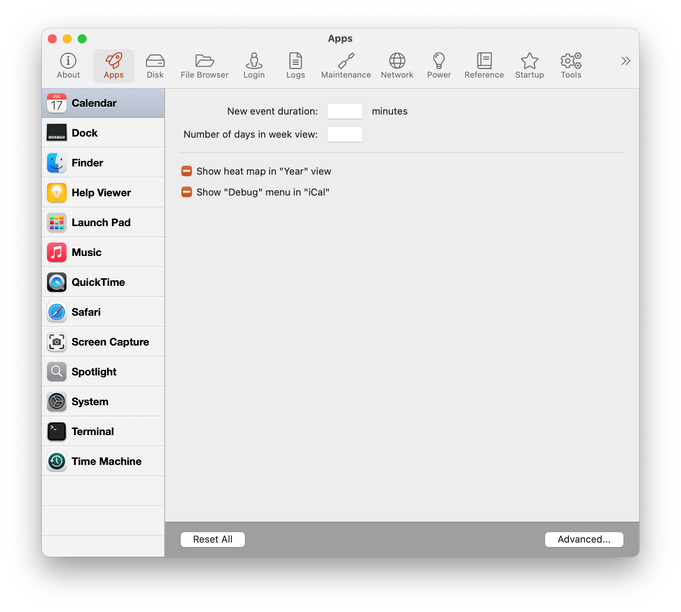The width and height of the screenshot is (681, 612).
Task: Select the Dock icon in sidebar
Action: pos(57,133)
